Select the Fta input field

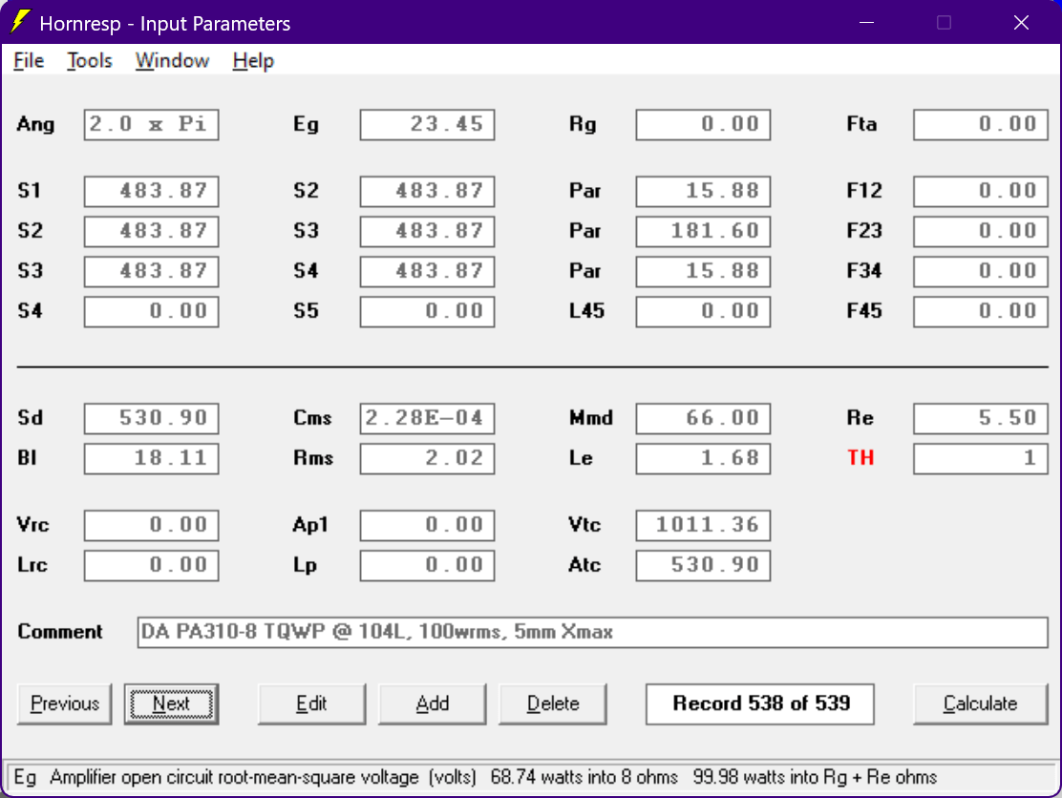981,124
